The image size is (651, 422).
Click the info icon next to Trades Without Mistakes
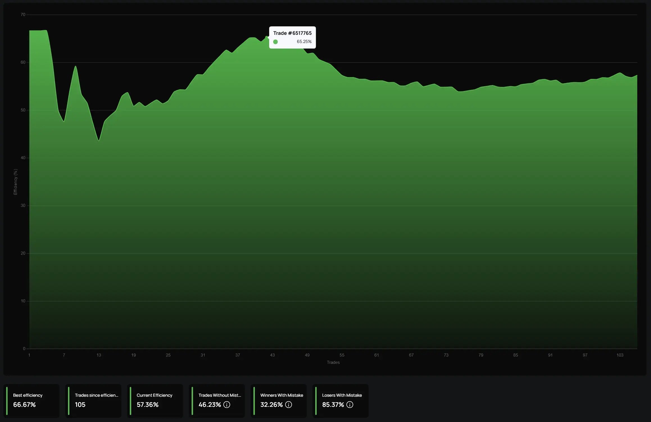tap(227, 405)
